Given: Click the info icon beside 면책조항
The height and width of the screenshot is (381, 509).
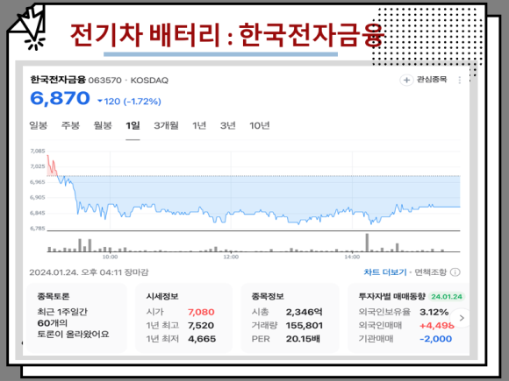Looking at the screenshot, I should 455,272.
